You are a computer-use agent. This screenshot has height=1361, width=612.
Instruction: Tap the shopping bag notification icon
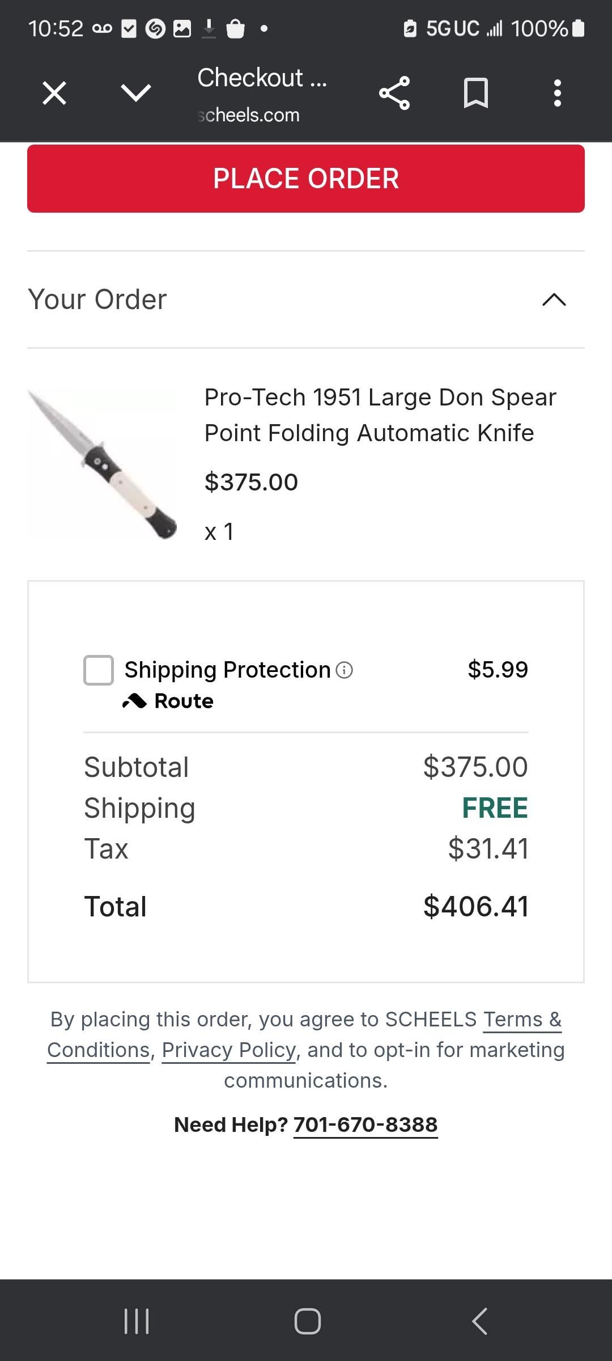pyautogui.click(x=235, y=28)
